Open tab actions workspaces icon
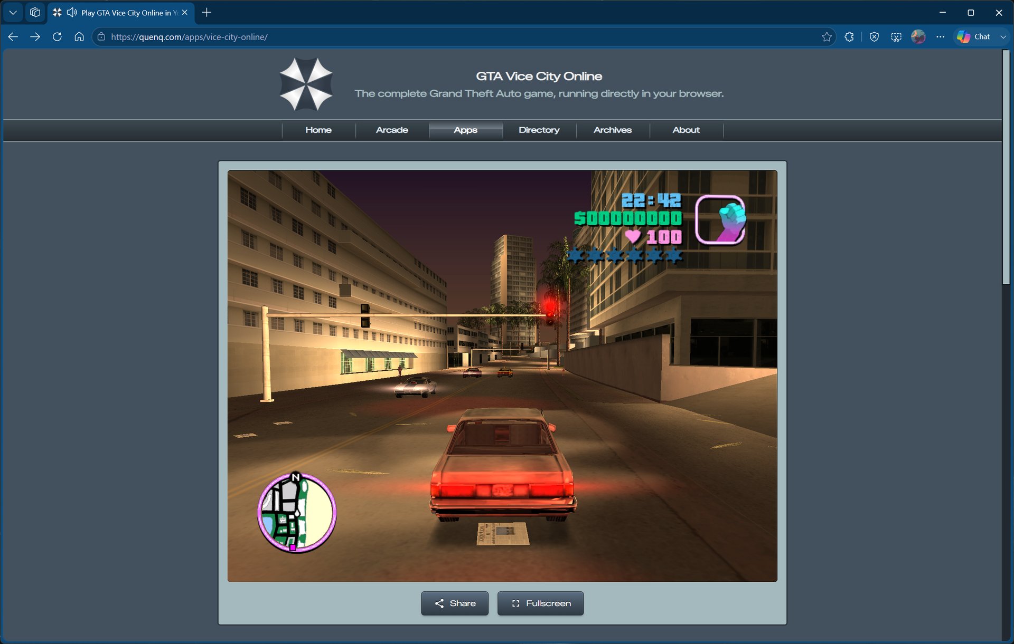Image resolution: width=1014 pixels, height=644 pixels. (35, 13)
